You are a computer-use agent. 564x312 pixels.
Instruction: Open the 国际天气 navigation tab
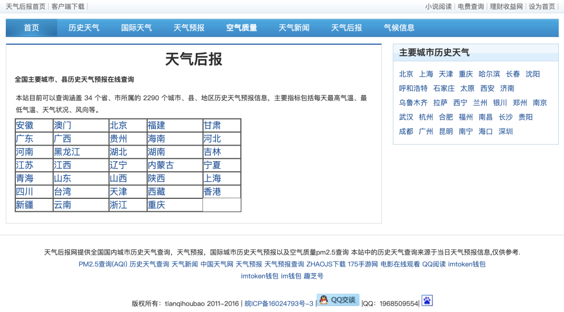136,28
